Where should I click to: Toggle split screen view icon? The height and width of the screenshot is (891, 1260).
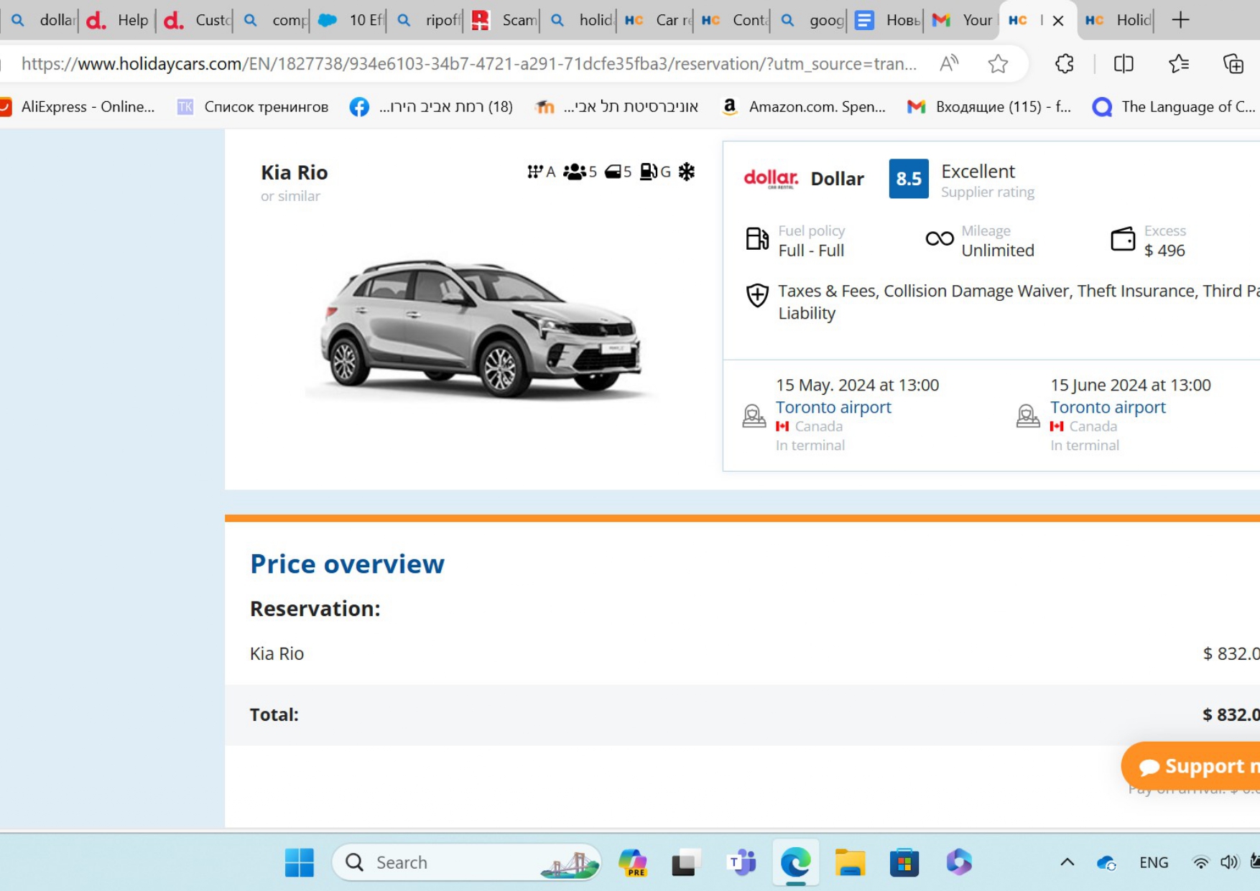(1124, 64)
